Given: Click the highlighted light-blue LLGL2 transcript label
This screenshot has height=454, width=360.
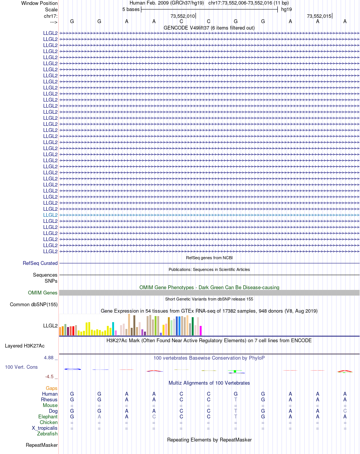Looking at the screenshot, I should [x=50, y=215].
